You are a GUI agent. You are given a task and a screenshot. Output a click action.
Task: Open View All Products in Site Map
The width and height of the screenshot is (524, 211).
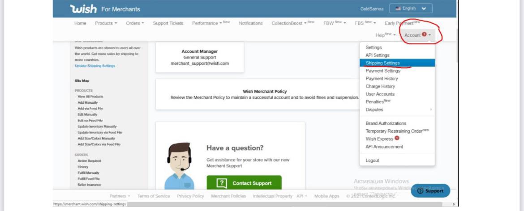click(x=90, y=97)
